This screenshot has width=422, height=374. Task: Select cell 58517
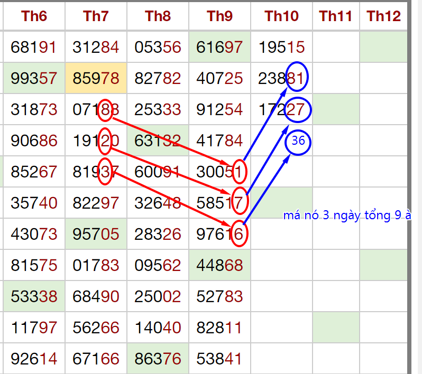(219, 203)
